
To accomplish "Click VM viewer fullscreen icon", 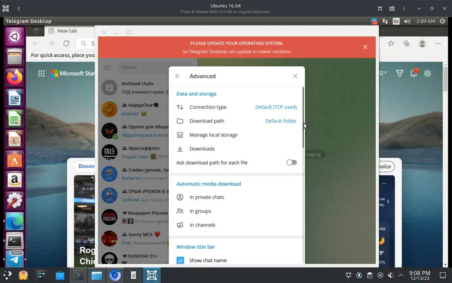I will click(x=380, y=8).
